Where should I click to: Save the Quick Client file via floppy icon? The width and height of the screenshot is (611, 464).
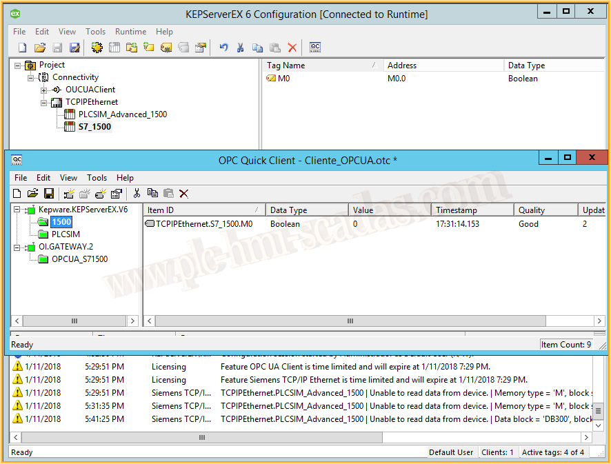tap(49, 194)
